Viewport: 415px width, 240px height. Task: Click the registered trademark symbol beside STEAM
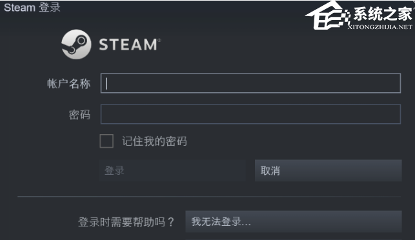(x=159, y=40)
